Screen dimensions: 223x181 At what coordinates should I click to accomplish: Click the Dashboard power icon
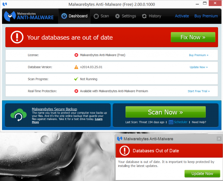tap(64, 16)
